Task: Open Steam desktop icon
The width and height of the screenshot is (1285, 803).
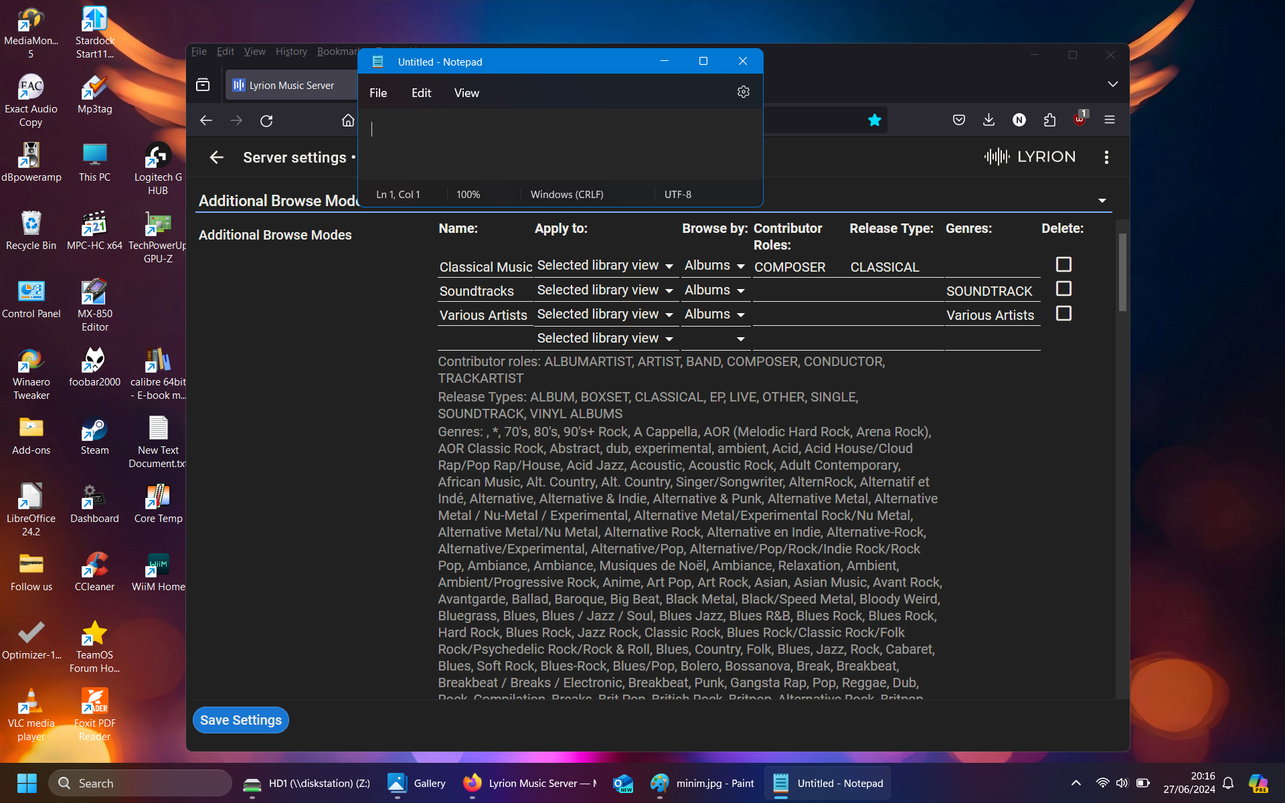Action: click(94, 436)
